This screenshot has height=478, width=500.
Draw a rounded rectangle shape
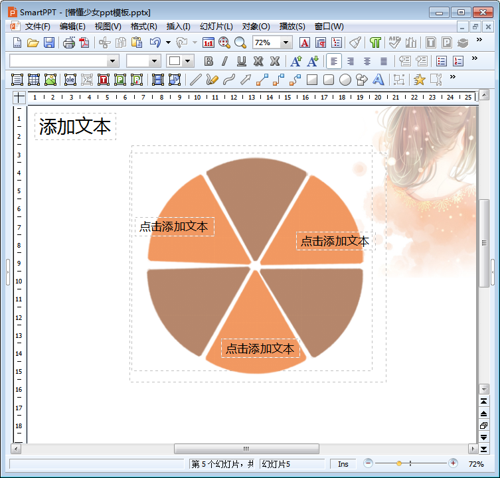click(x=329, y=80)
